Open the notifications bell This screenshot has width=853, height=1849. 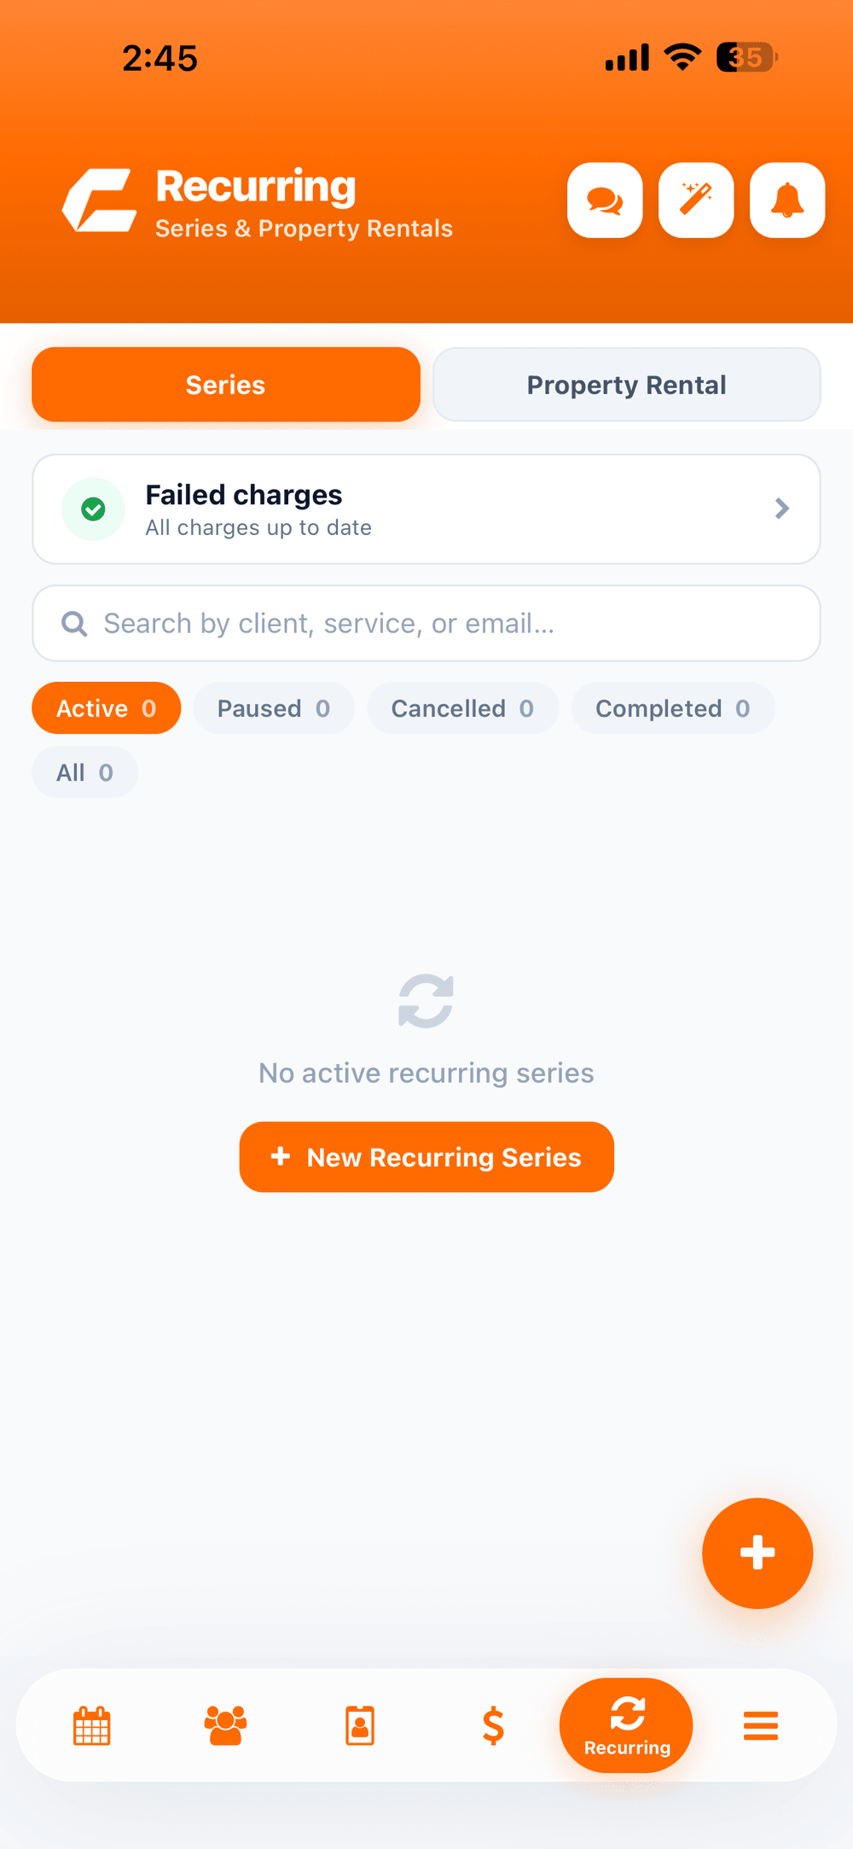click(x=787, y=201)
